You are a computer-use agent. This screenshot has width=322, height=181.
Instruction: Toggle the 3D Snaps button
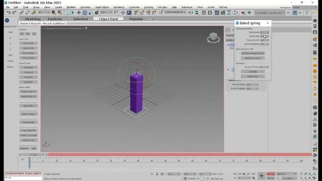pos(136,13)
